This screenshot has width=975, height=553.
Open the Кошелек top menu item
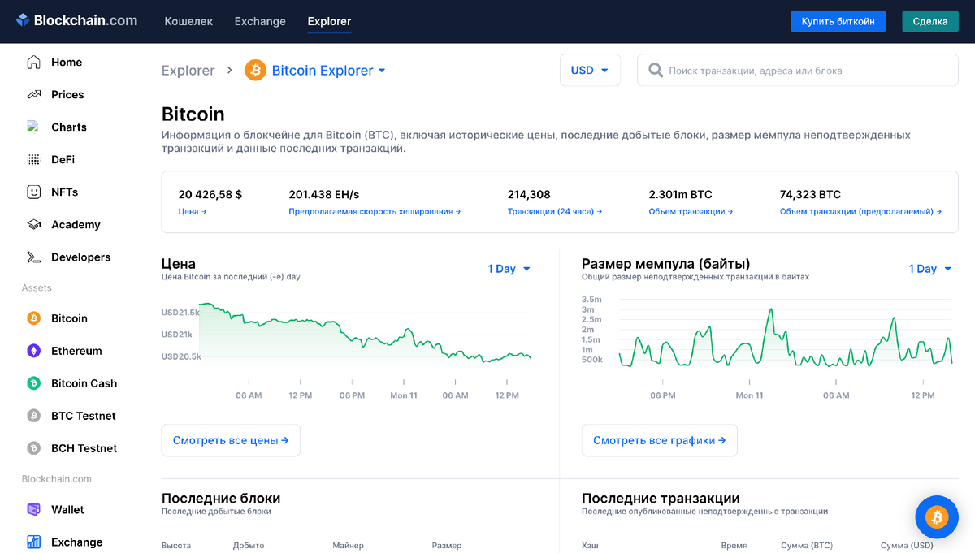pos(188,21)
